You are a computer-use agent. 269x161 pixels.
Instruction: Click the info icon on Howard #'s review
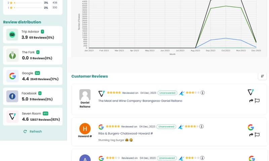click(x=201, y=126)
